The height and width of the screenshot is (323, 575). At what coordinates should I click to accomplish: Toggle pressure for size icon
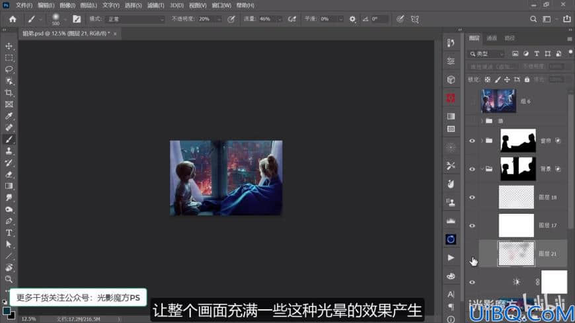click(x=400, y=19)
